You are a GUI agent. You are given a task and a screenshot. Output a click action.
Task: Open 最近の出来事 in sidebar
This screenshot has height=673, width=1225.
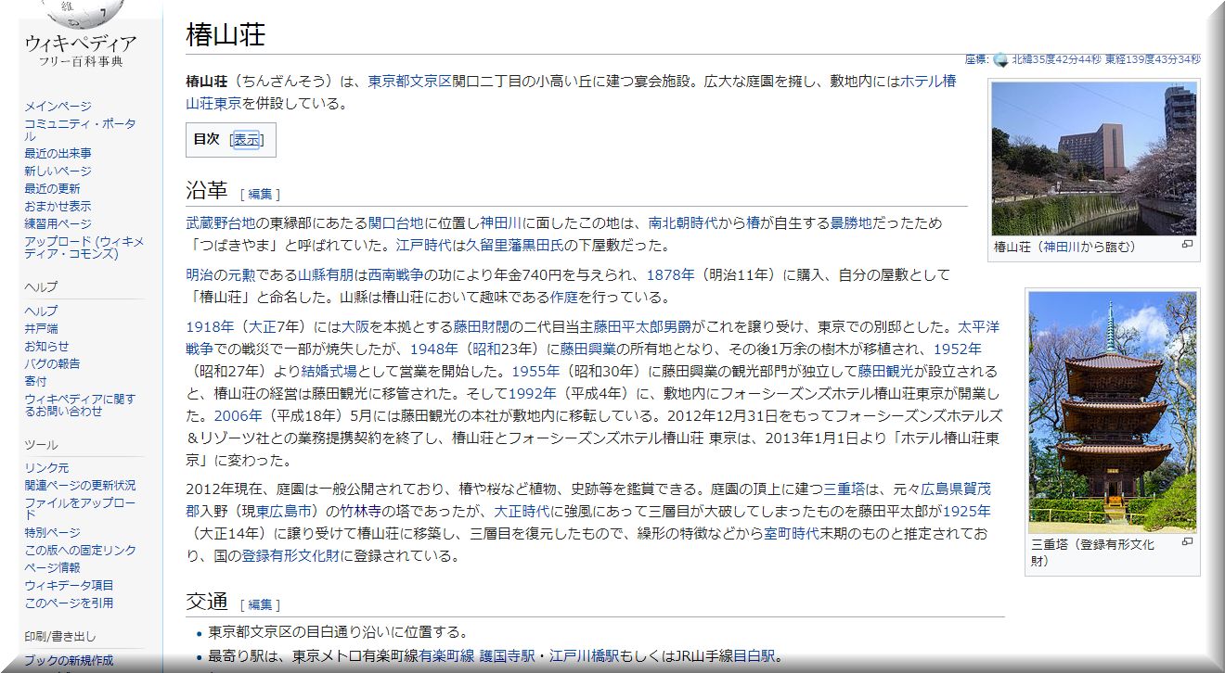(58, 153)
